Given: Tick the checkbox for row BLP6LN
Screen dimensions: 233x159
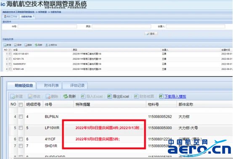Looking at the screenshot, I should [x=21, y=117].
